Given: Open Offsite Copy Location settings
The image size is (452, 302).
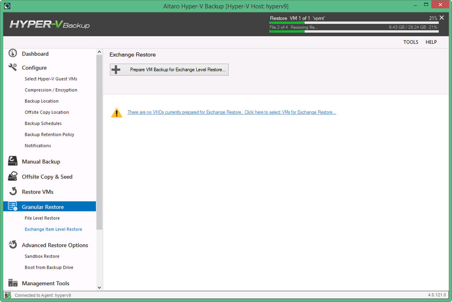Looking at the screenshot, I should click(x=47, y=112).
